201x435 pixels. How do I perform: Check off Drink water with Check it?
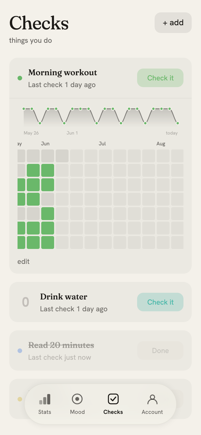click(160, 302)
